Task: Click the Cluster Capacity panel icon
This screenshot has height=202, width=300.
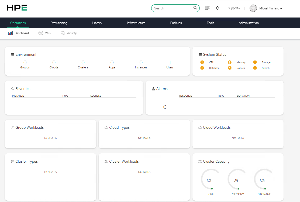Action: (x=200, y=161)
